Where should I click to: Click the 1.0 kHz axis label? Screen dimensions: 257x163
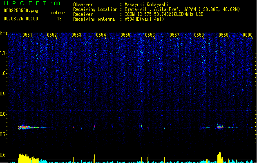[4, 73]
